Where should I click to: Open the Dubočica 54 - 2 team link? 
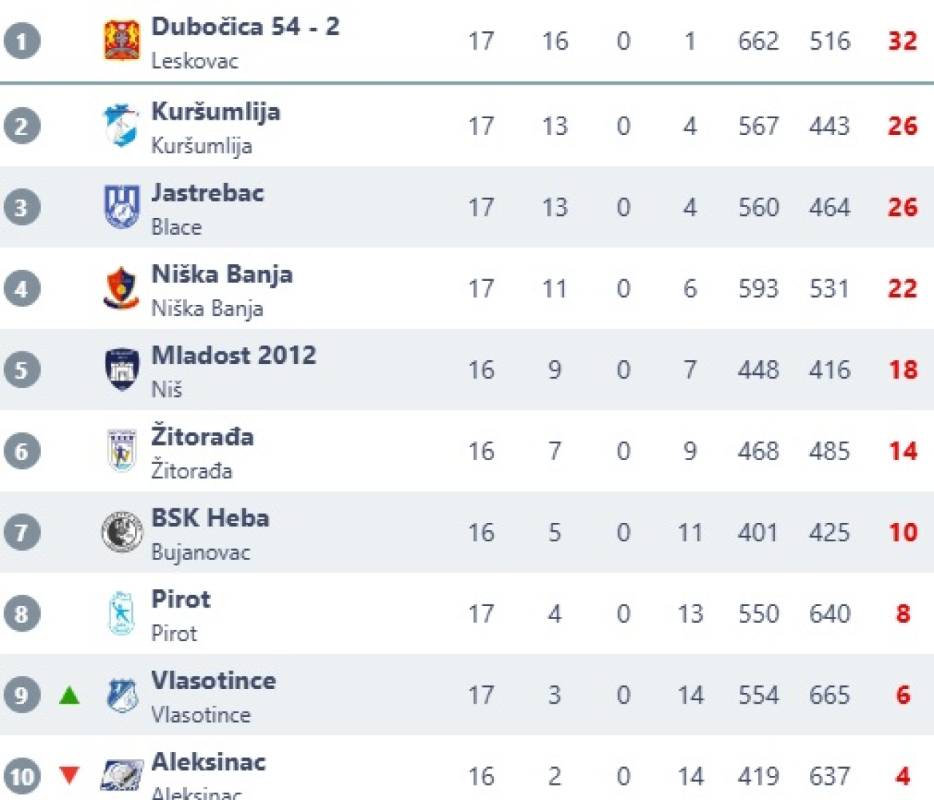245,26
